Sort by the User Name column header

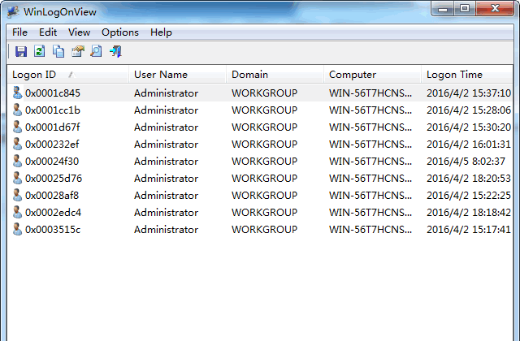pyautogui.click(x=177, y=75)
